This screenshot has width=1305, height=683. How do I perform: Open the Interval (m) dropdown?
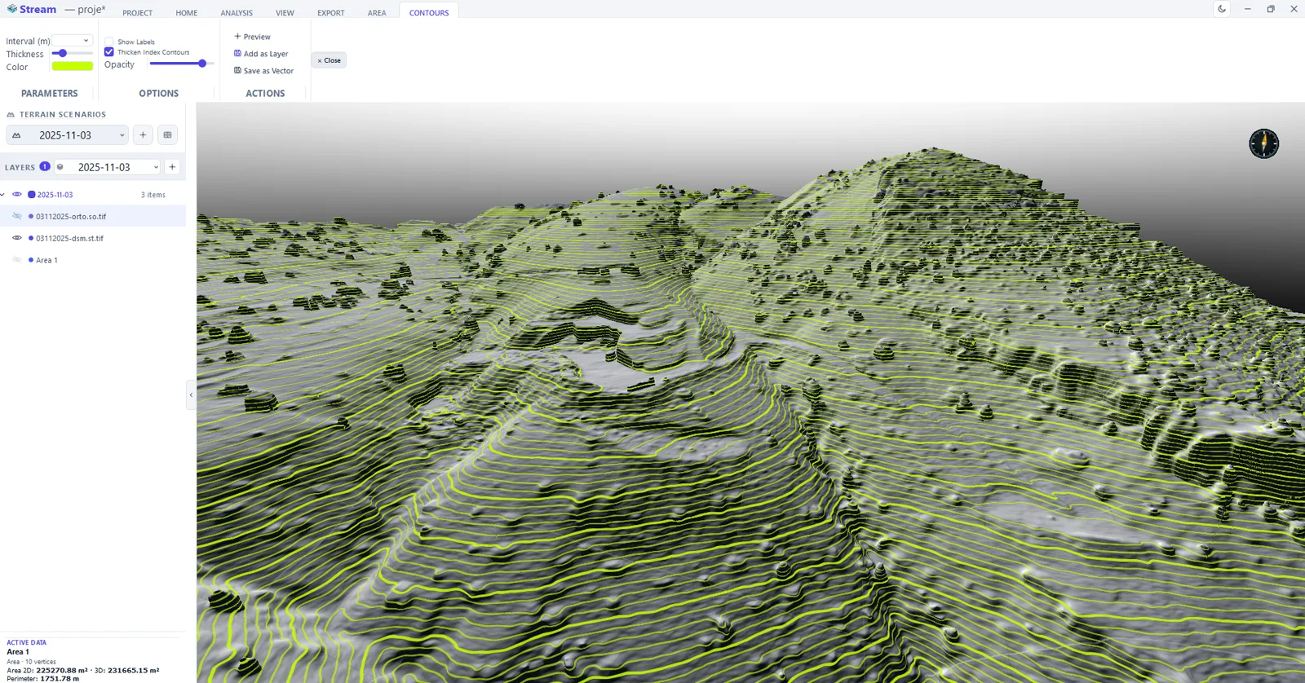(x=73, y=41)
